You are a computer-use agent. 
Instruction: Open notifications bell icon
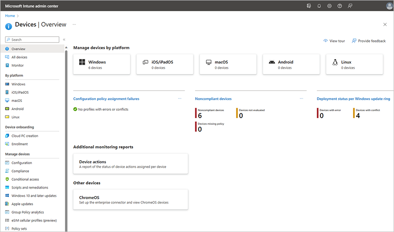pyautogui.click(x=319, y=6)
